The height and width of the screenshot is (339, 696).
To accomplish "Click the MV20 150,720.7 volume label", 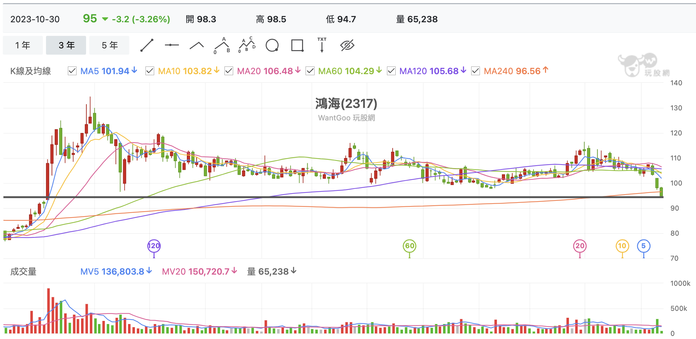I will tap(199, 271).
